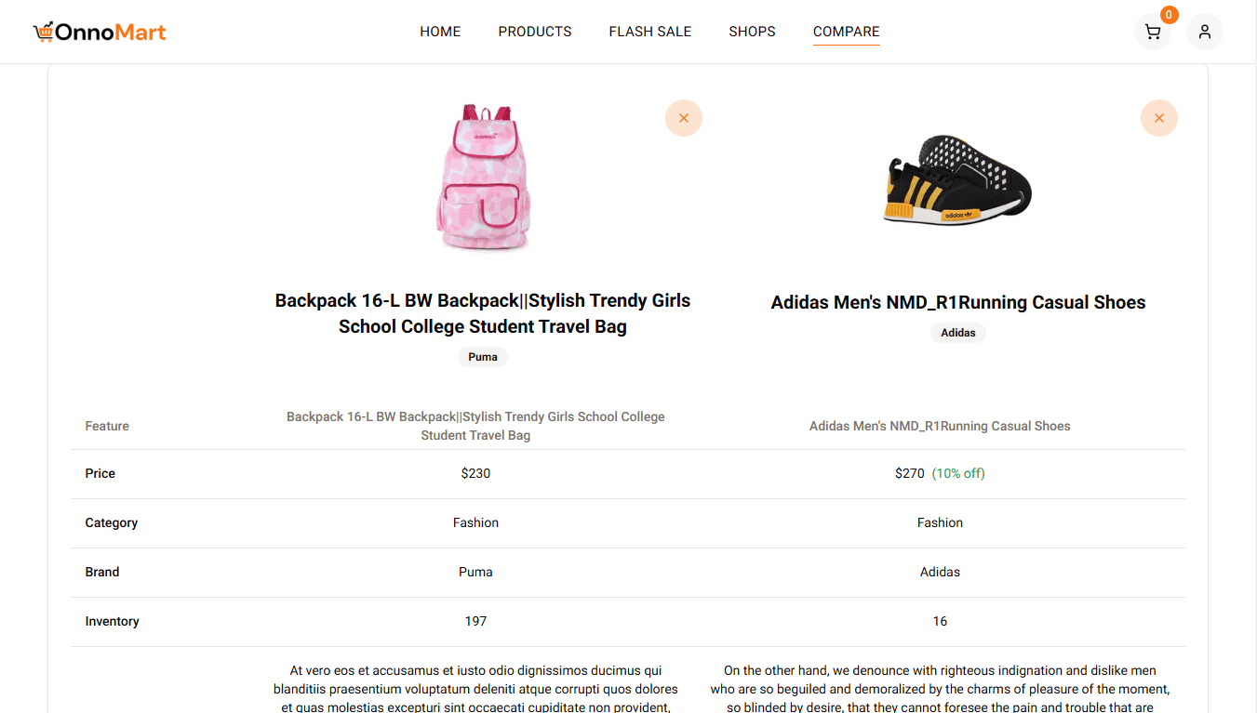This screenshot has height=713, width=1257.
Task: Go to the HOME page
Action: point(439,31)
